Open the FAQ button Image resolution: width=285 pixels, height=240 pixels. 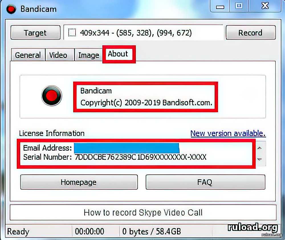[x=205, y=182]
